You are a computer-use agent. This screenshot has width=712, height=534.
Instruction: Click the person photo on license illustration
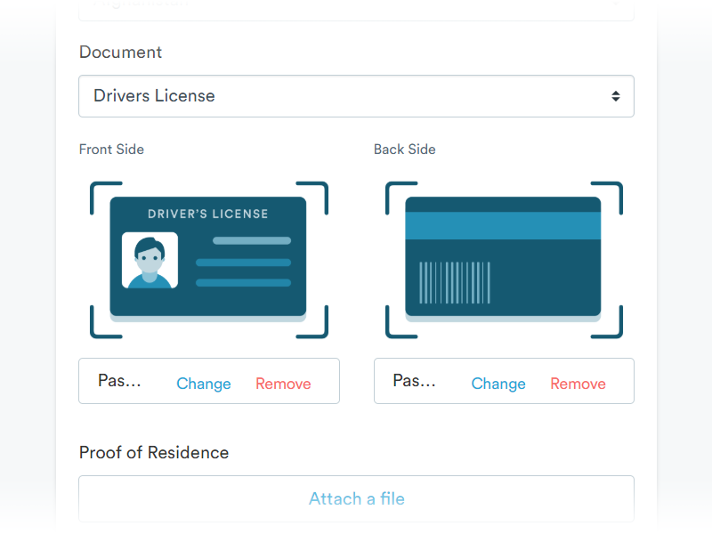click(150, 260)
